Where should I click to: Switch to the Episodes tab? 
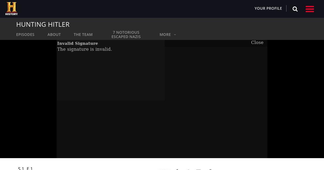point(25,35)
